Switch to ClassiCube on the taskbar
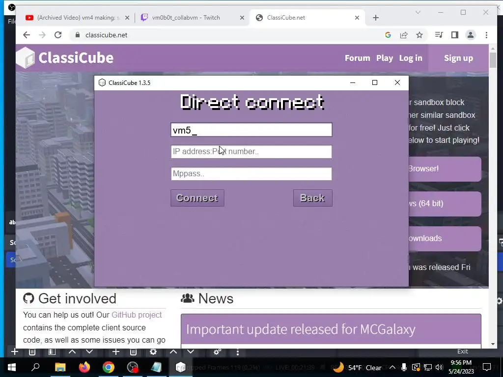Image resolution: width=503 pixels, height=377 pixels. [181, 367]
